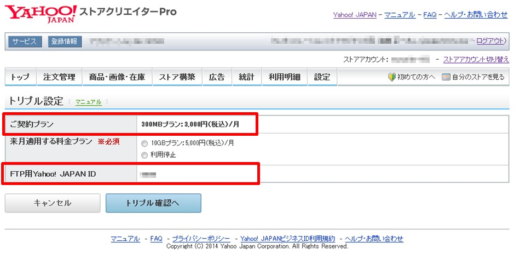The height and width of the screenshot is (260, 520).
Task: Click the red ※必須 marker text
Action: tap(108, 142)
